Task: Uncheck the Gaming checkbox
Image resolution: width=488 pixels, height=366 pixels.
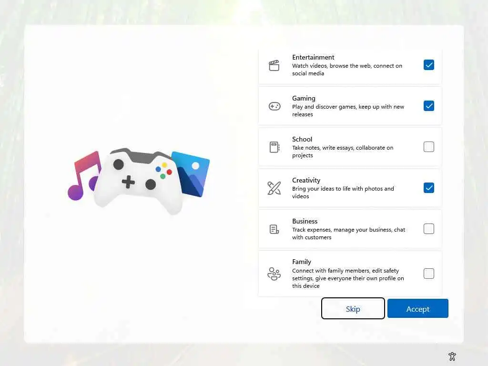Action: pos(428,106)
